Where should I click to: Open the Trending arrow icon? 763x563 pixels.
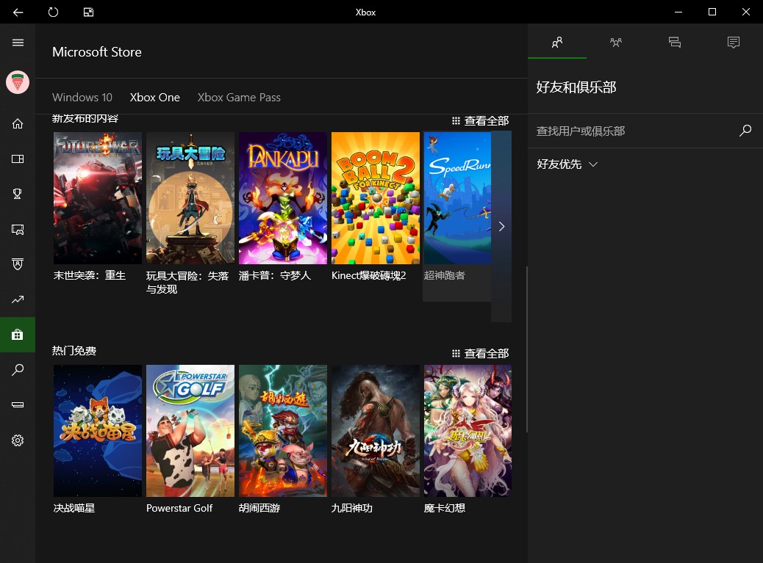coord(18,299)
